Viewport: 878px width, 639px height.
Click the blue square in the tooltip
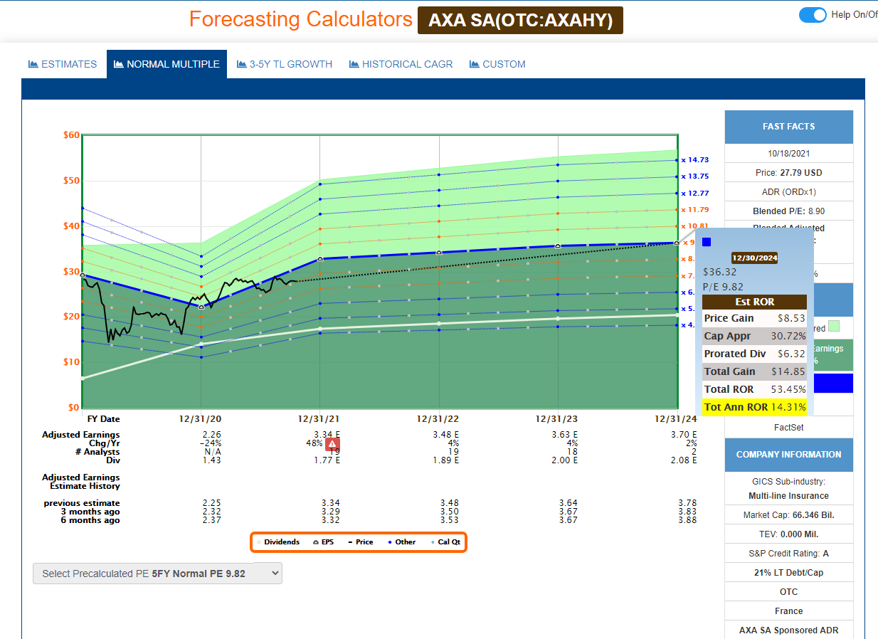click(x=707, y=242)
